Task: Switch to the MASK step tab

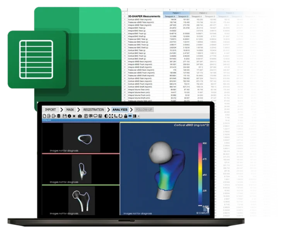Action: [x=70, y=109]
